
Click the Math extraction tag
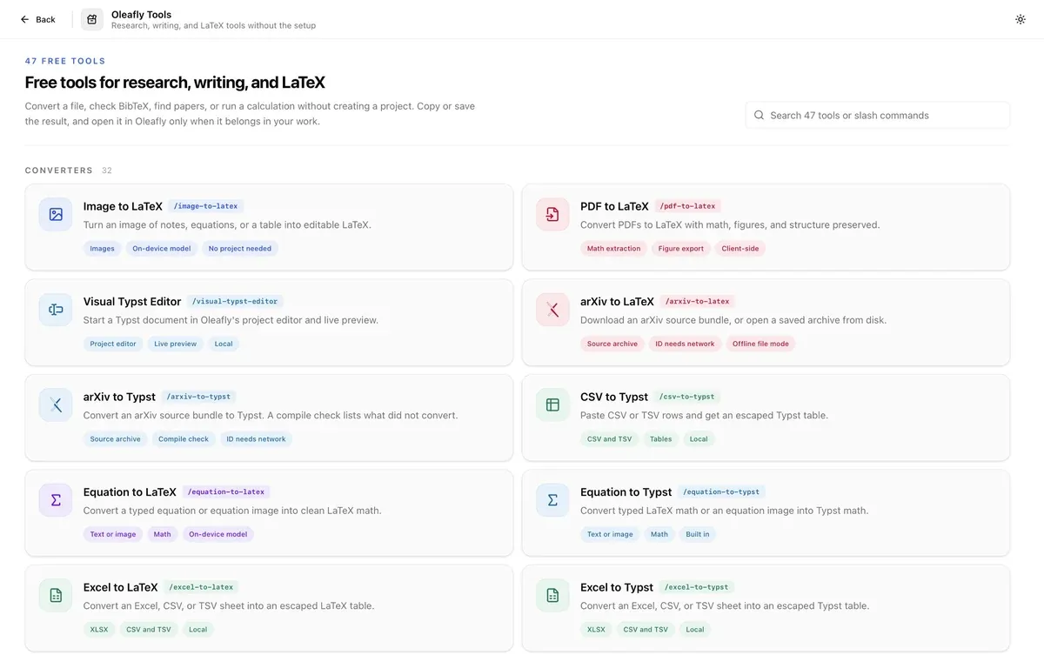click(613, 249)
